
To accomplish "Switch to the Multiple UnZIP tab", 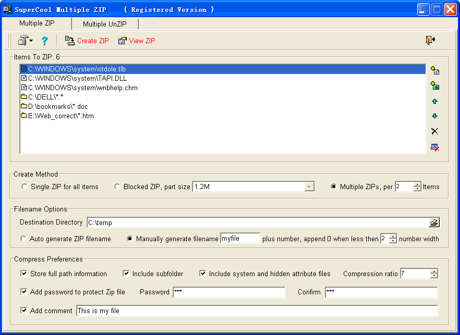I will pos(105,24).
